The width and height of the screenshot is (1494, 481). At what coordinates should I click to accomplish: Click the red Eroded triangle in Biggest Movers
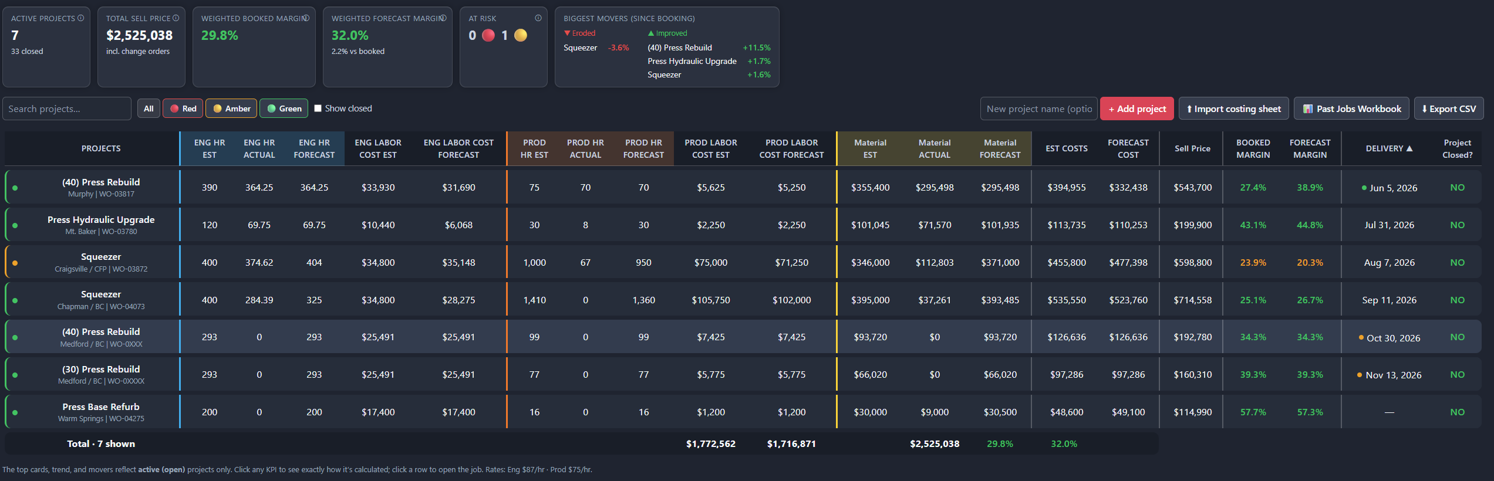click(x=567, y=33)
